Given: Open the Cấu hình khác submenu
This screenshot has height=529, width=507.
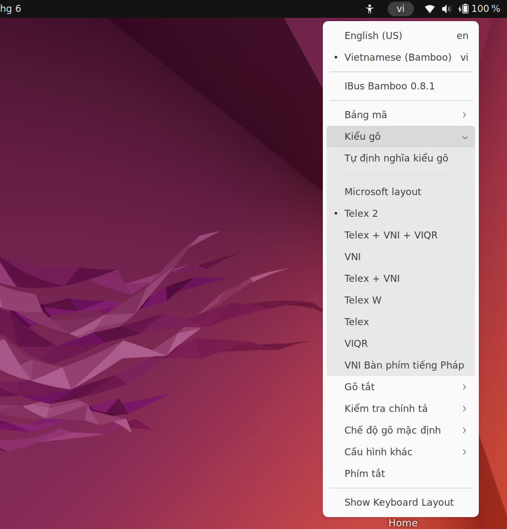Looking at the screenshot, I should (x=401, y=451).
